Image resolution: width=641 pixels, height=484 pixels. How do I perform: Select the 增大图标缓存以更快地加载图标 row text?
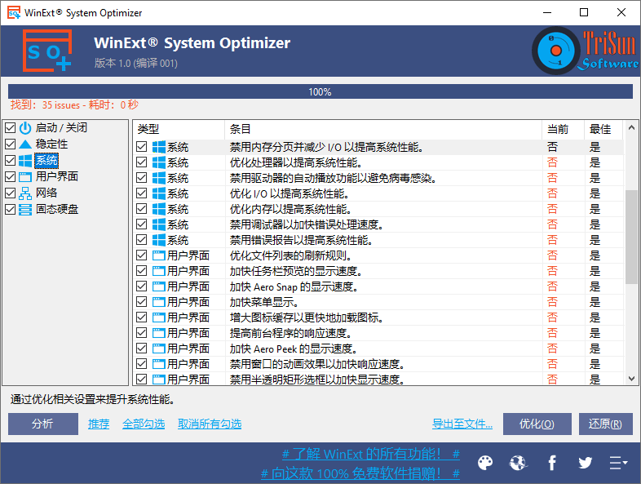[x=306, y=317]
